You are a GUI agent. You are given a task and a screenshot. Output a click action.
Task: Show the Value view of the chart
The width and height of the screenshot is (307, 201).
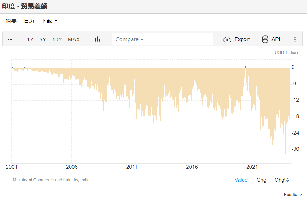point(241,180)
